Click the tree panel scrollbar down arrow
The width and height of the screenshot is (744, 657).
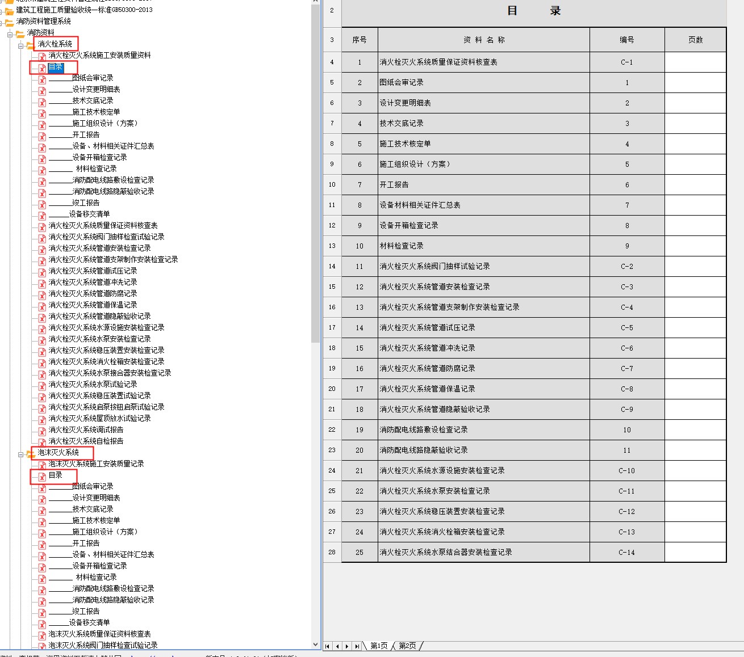316,645
